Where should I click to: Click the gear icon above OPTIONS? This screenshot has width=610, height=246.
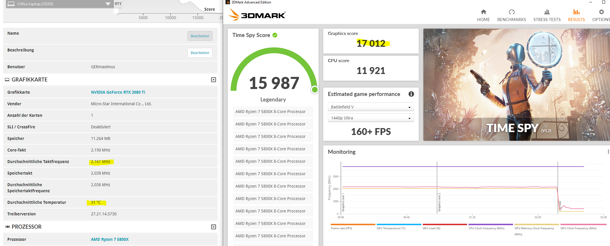(602, 12)
